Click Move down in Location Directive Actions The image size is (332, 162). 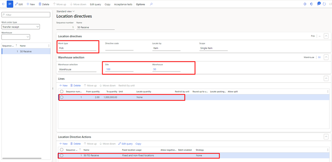click(107, 144)
